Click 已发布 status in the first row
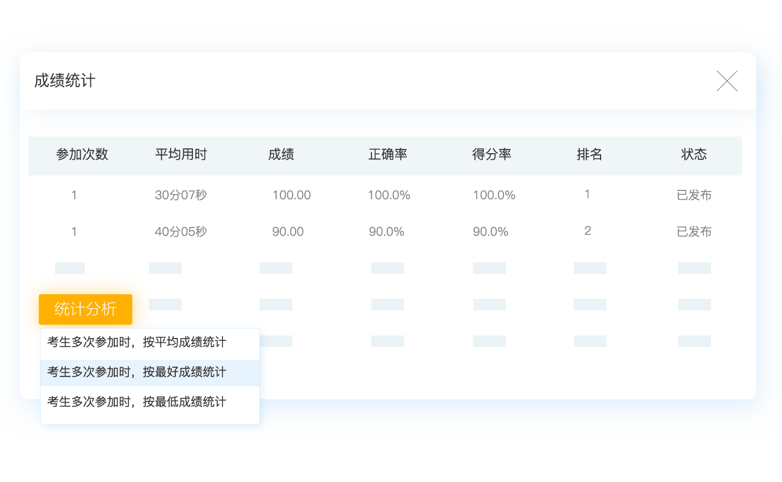 tap(694, 195)
